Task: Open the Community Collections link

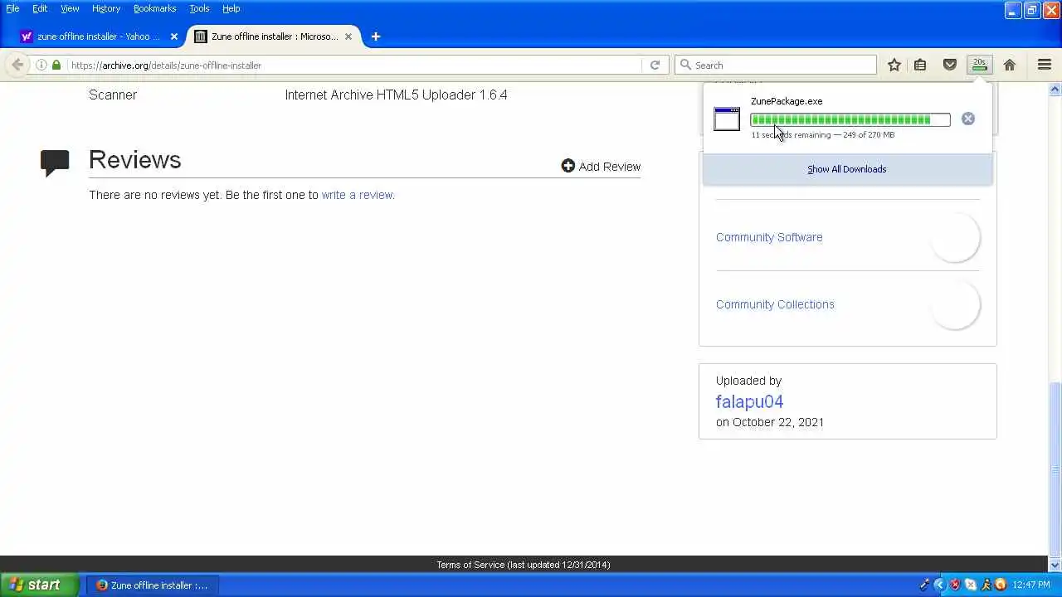Action: point(775,304)
